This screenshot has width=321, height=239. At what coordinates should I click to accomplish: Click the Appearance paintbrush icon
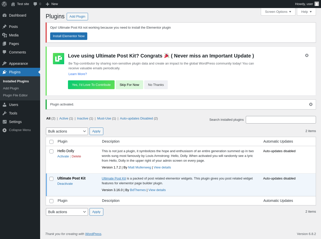pyautogui.click(x=5, y=64)
